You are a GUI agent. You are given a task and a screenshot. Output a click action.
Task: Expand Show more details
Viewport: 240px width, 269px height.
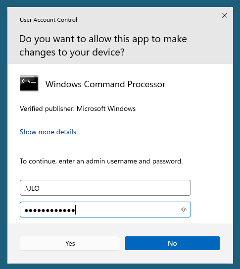(48, 132)
